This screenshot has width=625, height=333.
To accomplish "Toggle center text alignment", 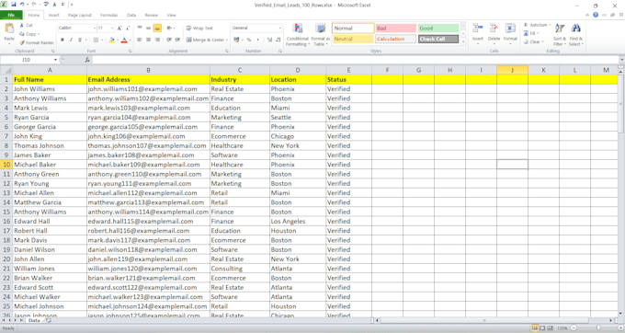I will click(148, 40).
